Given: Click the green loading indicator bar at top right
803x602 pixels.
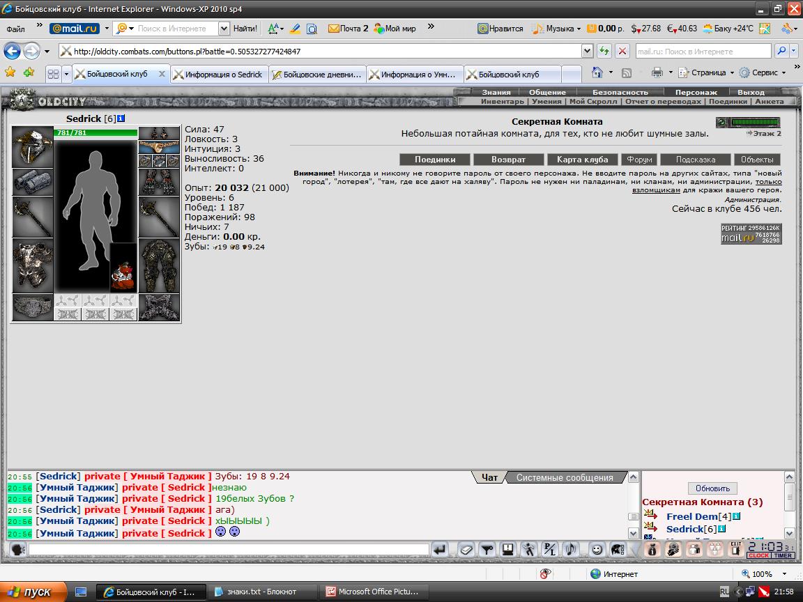Looking at the screenshot, I should pyautogui.click(x=756, y=122).
